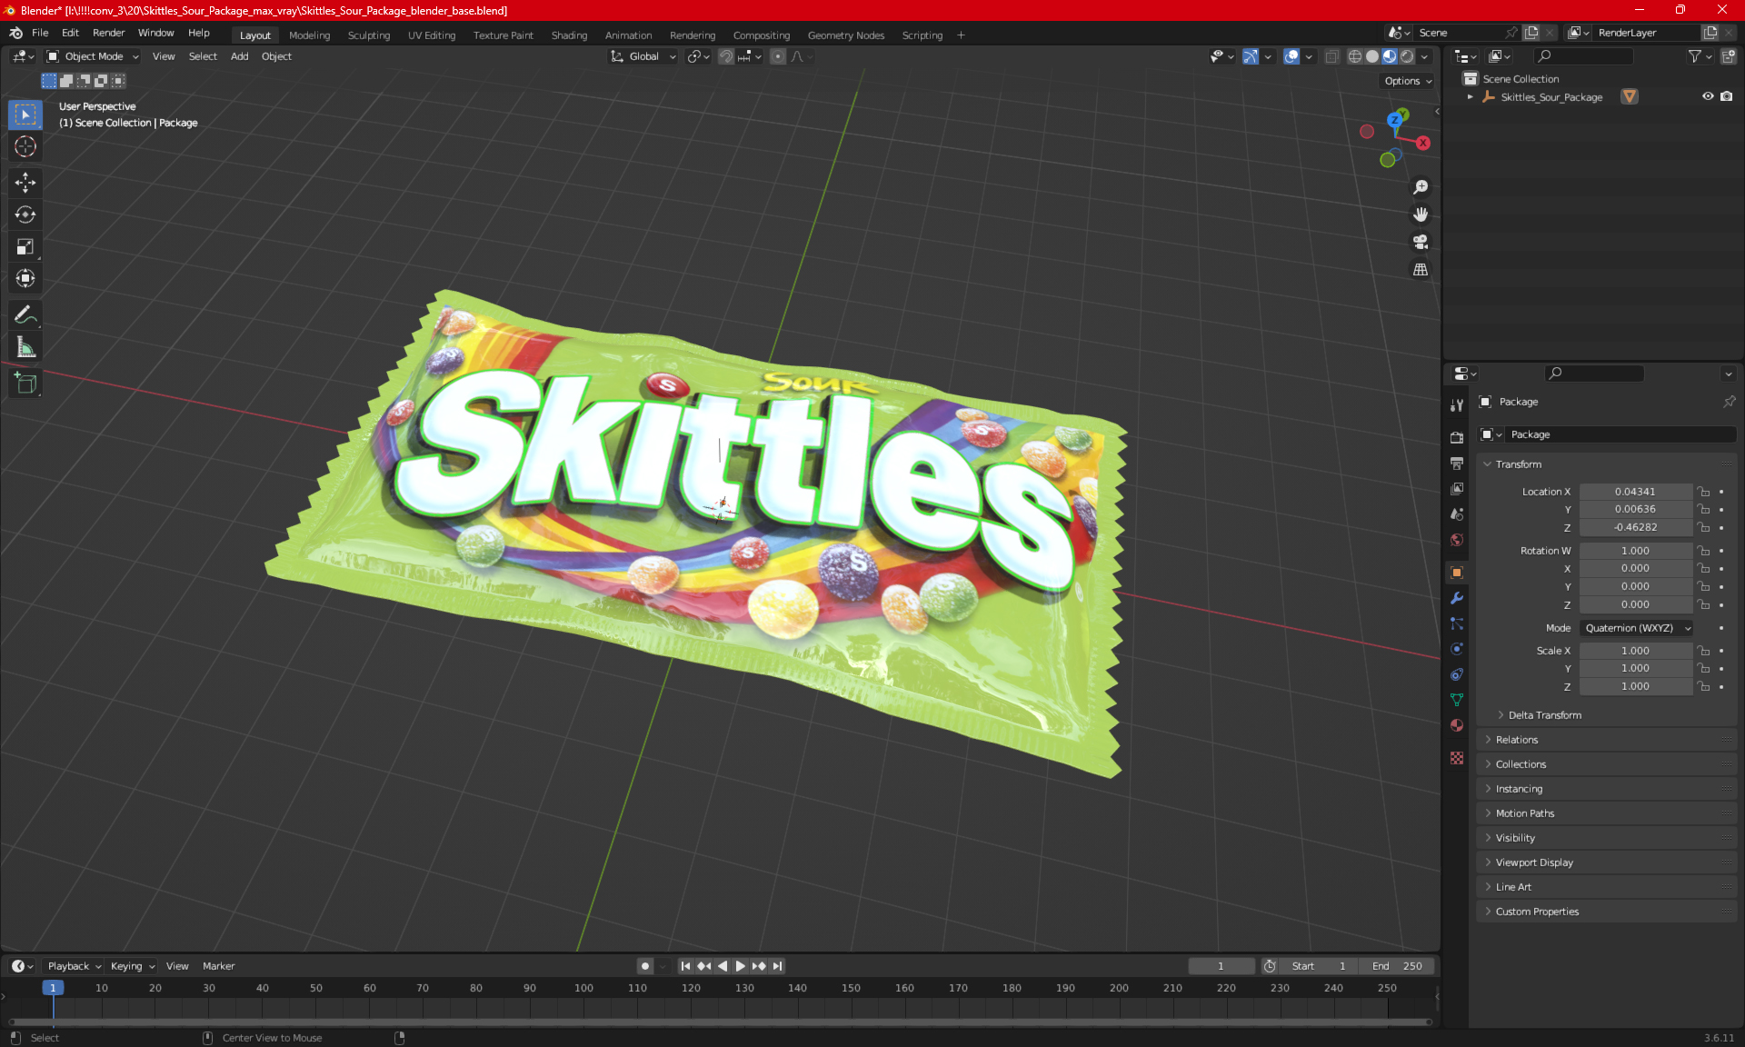Select the Move tool

[25, 183]
